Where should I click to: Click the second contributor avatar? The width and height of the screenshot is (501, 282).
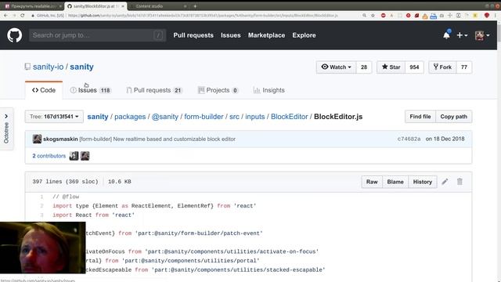coord(85,156)
